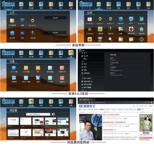The width and height of the screenshot is (154, 146).
Task: Click the bookmark star in browser toolbar
Action: [145, 102]
